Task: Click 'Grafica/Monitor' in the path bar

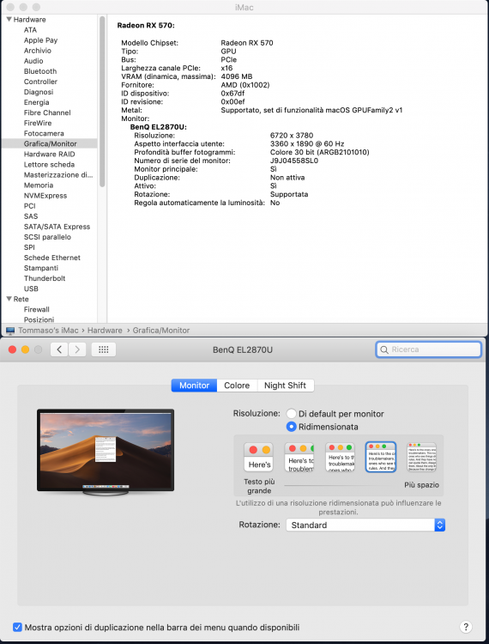Action: click(x=161, y=331)
